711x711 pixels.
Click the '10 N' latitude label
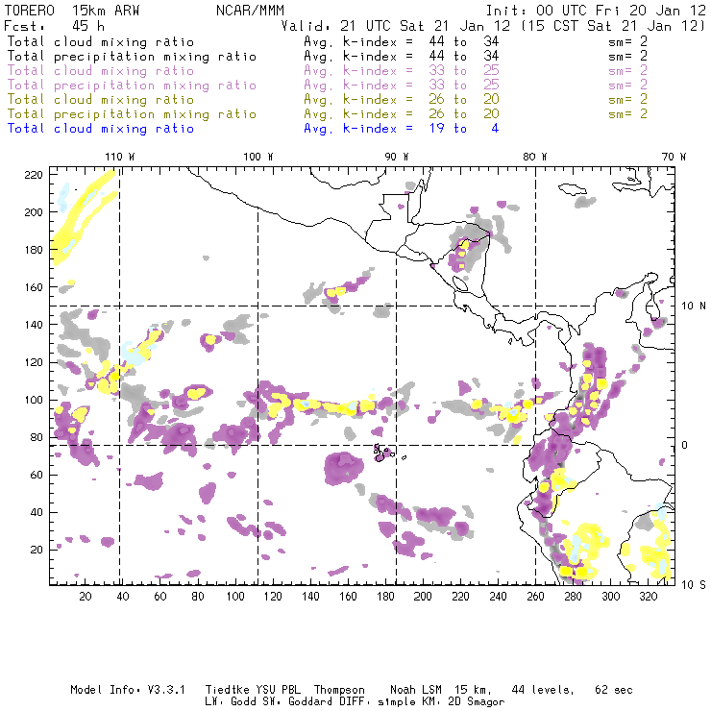tap(694, 306)
